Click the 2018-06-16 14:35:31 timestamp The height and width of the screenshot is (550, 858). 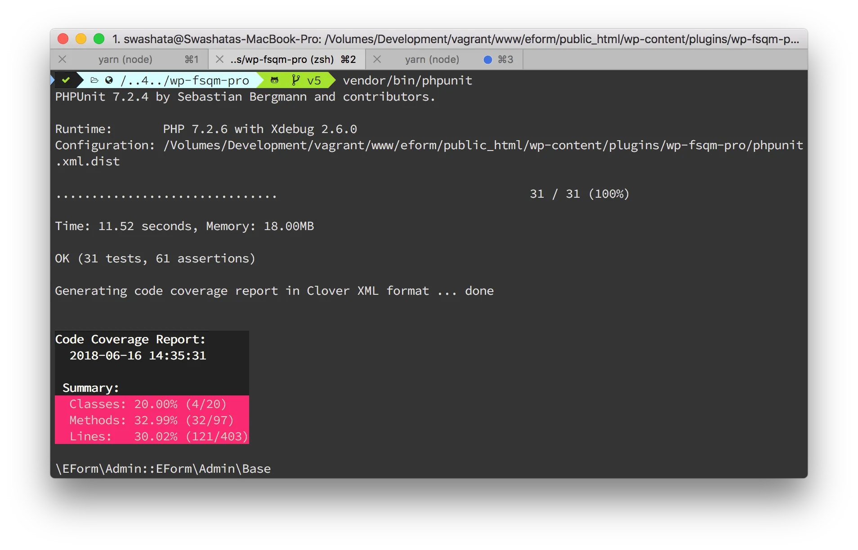click(x=138, y=356)
